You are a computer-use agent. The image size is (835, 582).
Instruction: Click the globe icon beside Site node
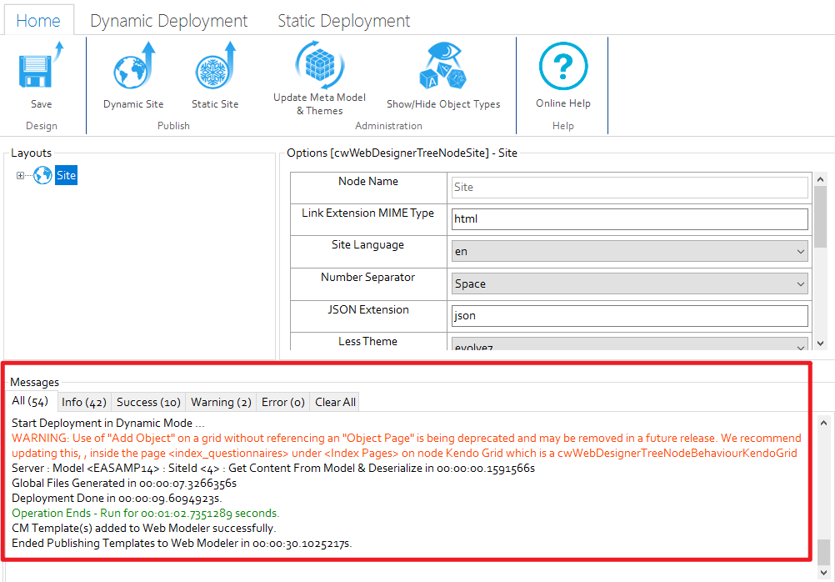(x=42, y=175)
